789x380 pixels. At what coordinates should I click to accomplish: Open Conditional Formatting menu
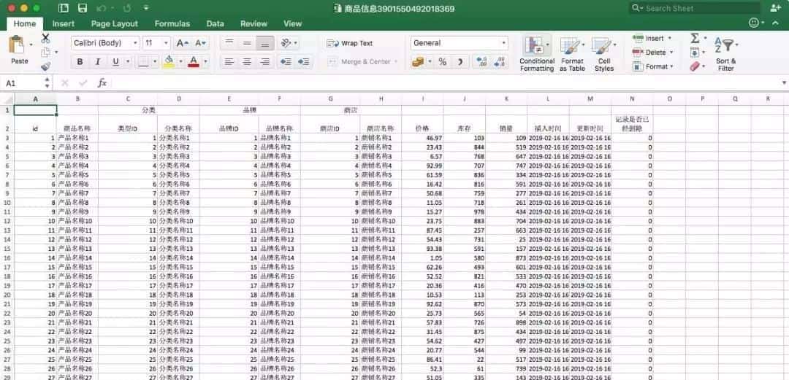(537, 53)
